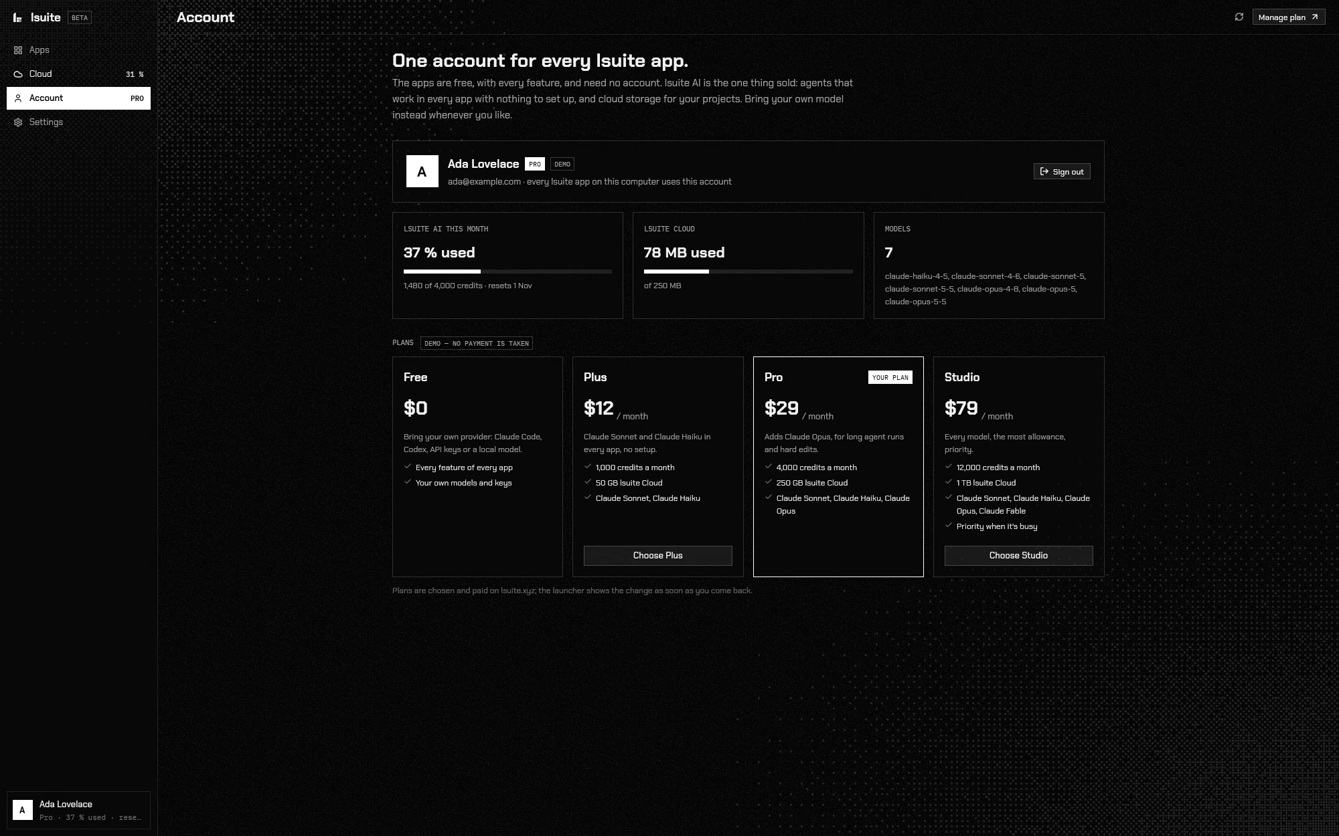Click the Settings gear icon
Image resolution: width=1339 pixels, height=836 pixels.
tap(18, 122)
